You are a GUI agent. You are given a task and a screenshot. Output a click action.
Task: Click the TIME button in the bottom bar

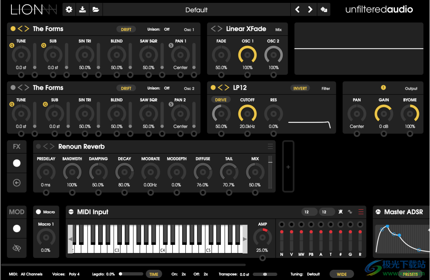[153, 274]
